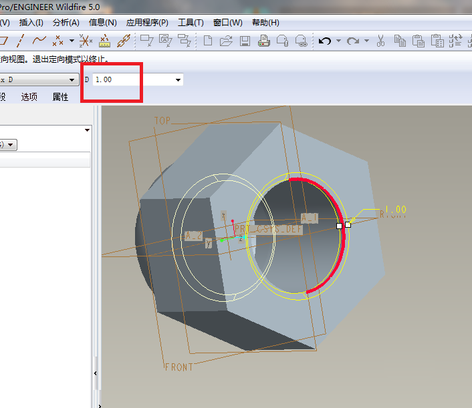Collapse the navigator panel with the arrow

coord(95,373)
